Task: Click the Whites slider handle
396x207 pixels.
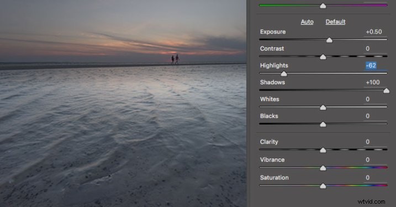Action: tap(323, 107)
